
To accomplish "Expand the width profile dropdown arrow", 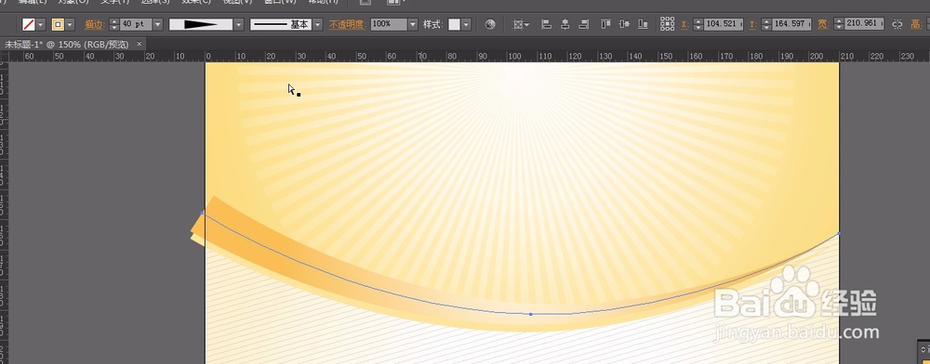I will tap(239, 24).
